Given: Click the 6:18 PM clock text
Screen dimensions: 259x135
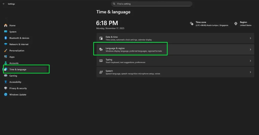Looking at the screenshot, I should point(107,23).
